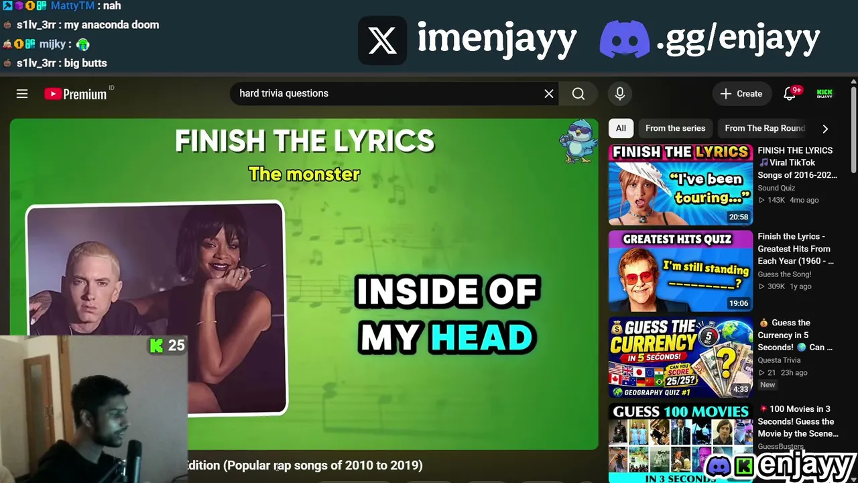This screenshot has height=483, width=858.
Task: Visit the Questa Trivia channel
Action: tap(779, 360)
